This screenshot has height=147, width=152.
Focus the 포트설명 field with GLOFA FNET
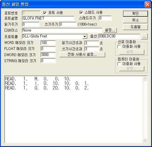pos(48,18)
